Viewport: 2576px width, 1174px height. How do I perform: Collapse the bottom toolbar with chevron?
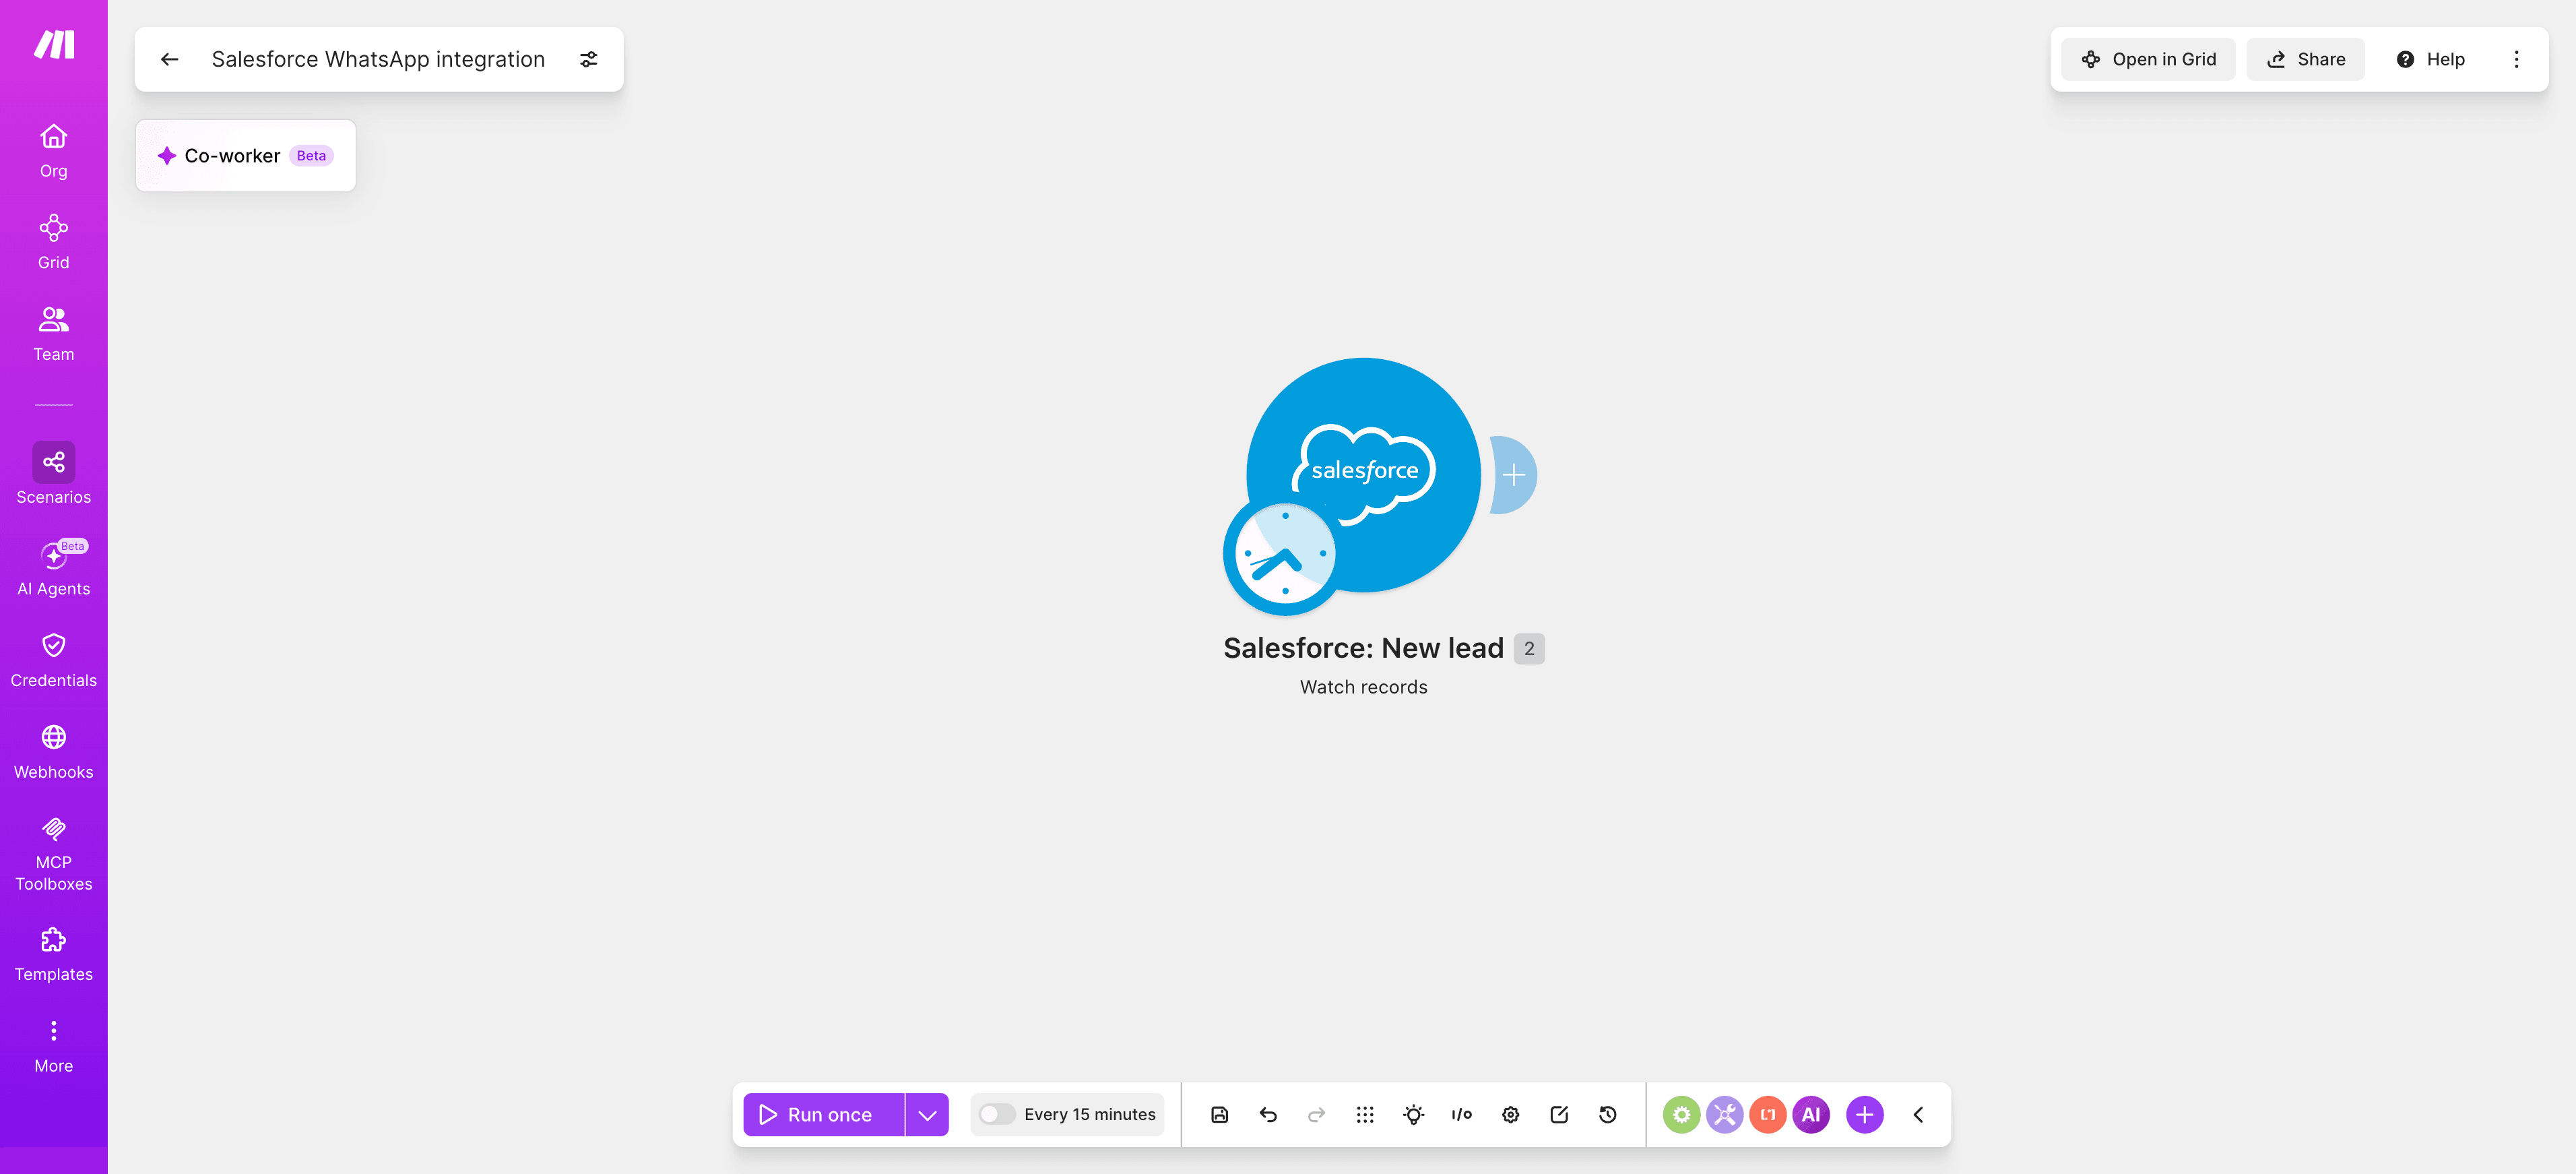pos(1918,1114)
